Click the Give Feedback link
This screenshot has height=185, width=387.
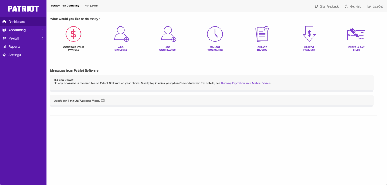327,6
